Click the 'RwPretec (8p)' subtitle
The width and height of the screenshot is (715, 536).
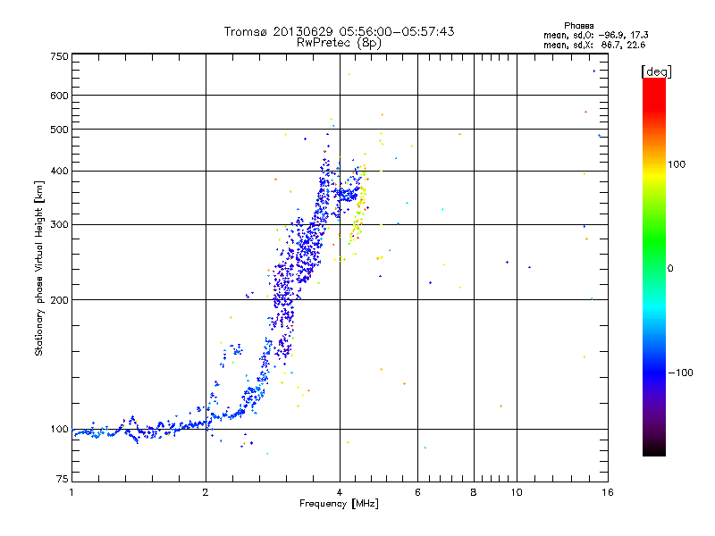339,43
